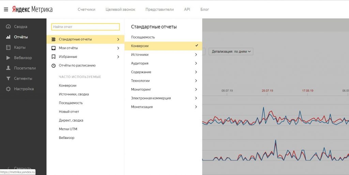The image size is (349, 175).
Task: Select the Карты icon in sidebar
Action: [8, 47]
